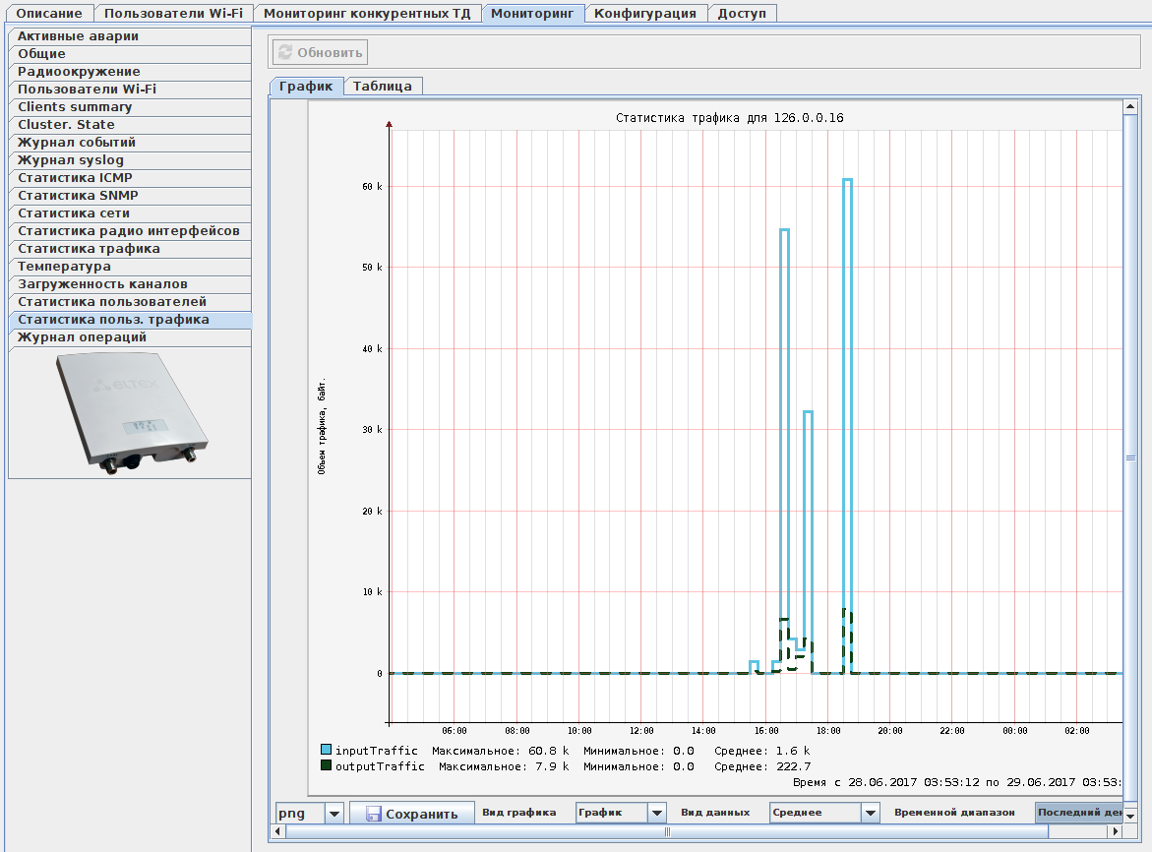This screenshot has height=852, width=1152.
Task: Select the График tab
Action: click(x=306, y=86)
